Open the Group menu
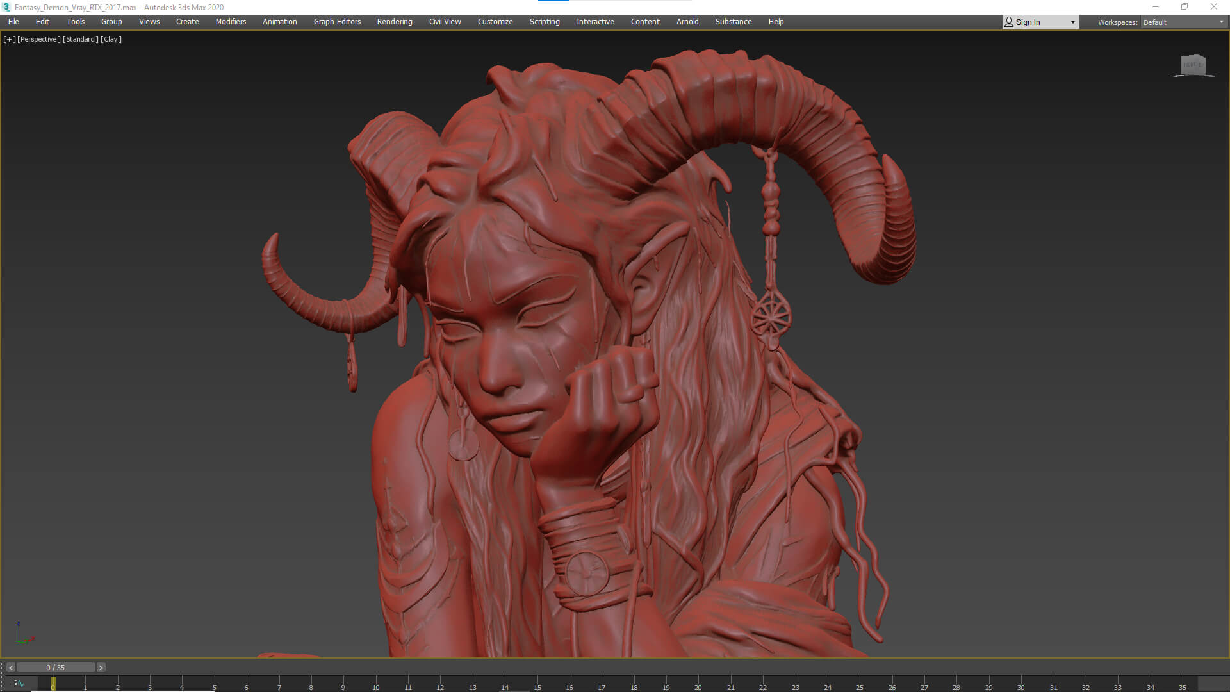Image resolution: width=1230 pixels, height=692 pixels. coord(111,21)
